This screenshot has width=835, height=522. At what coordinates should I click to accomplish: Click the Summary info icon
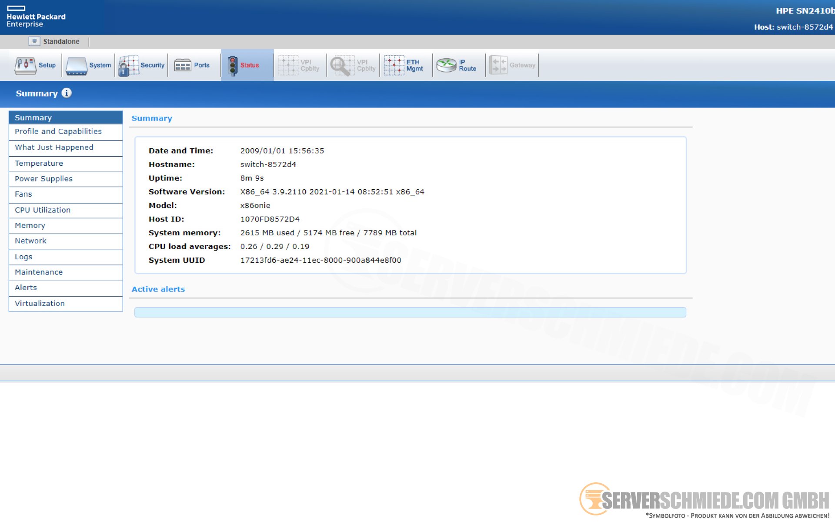67,93
